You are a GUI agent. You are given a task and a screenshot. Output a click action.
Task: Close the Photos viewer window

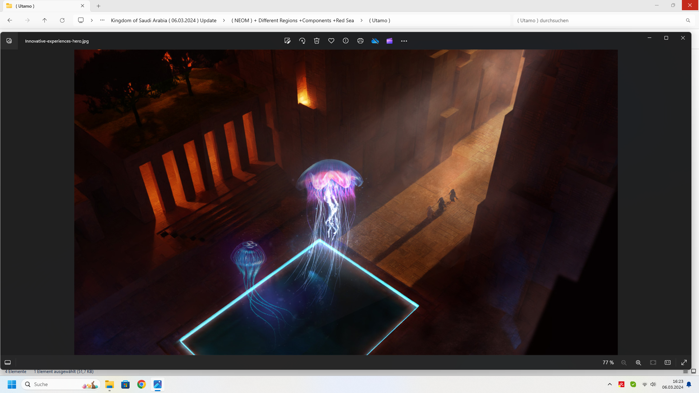click(x=683, y=38)
